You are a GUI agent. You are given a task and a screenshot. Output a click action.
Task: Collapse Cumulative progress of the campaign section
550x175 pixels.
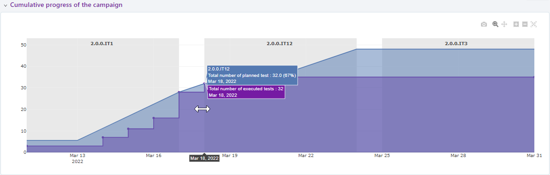pos(5,6)
